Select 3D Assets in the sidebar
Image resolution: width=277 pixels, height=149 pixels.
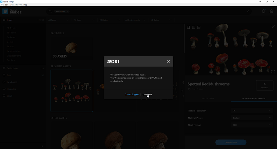tap(11, 28)
